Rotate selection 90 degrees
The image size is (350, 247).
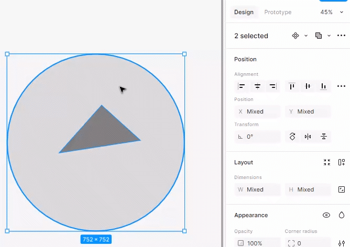point(292,137)
